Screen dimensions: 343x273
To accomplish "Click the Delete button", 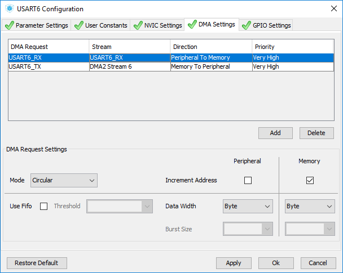I will 316,133.
